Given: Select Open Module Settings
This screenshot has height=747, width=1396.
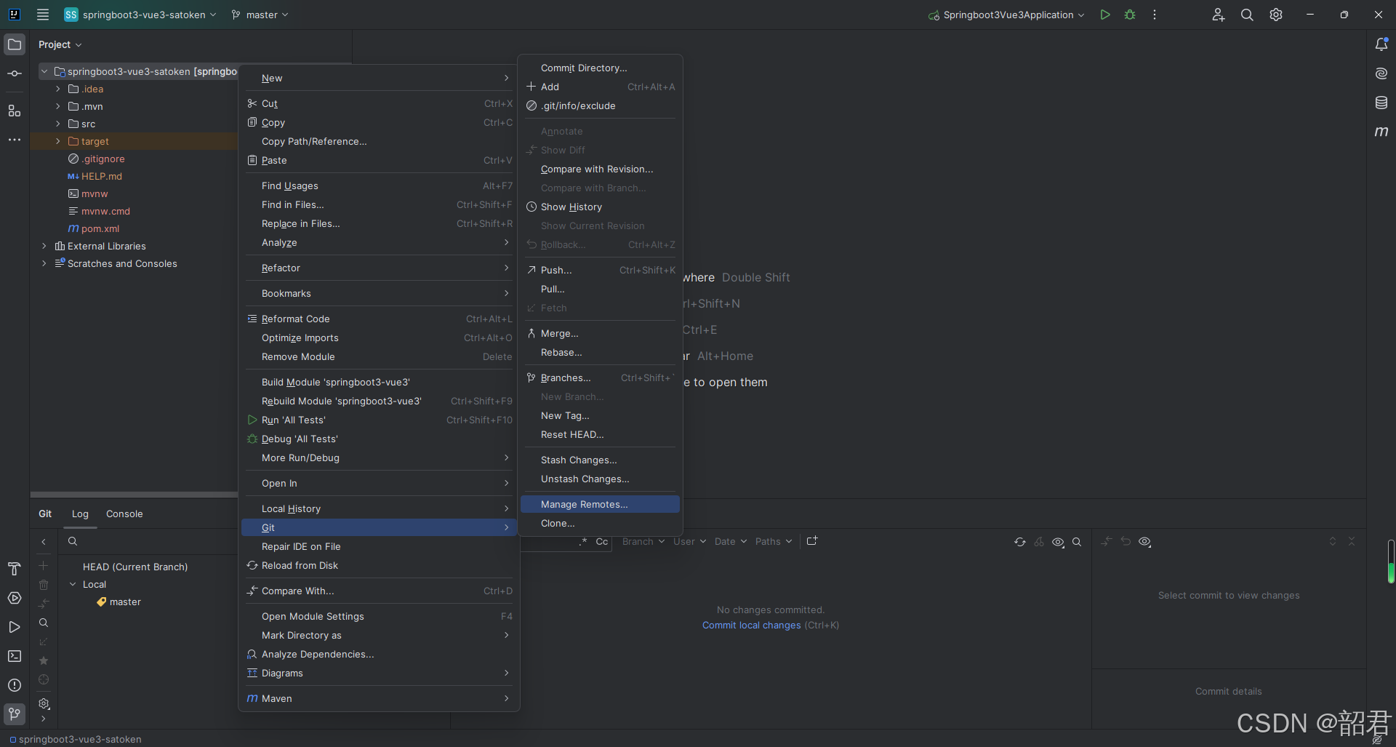Looking at the screenshot, I should point(379,616).
